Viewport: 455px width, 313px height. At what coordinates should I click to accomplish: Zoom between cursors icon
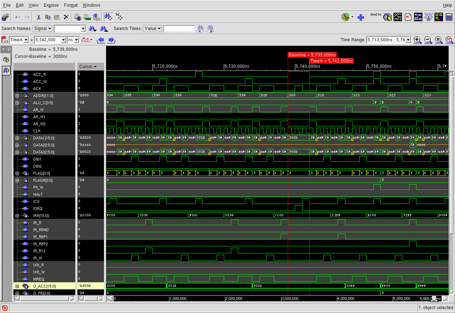coord(449,40)
